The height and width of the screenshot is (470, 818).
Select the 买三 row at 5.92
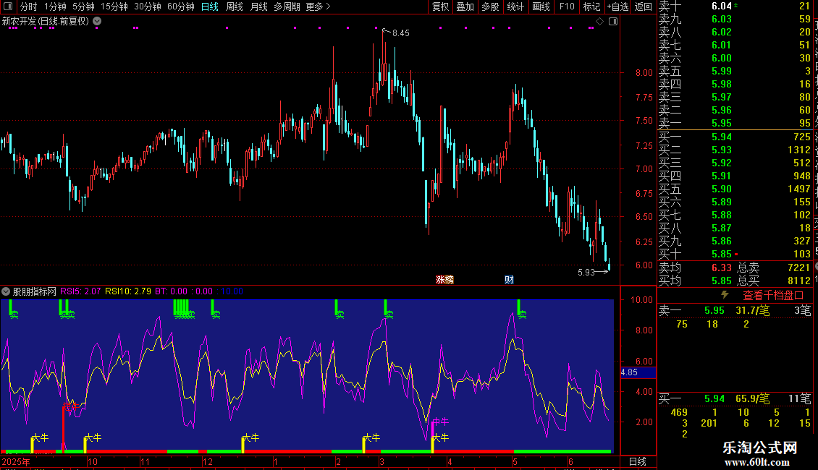(x=735, y=163)
